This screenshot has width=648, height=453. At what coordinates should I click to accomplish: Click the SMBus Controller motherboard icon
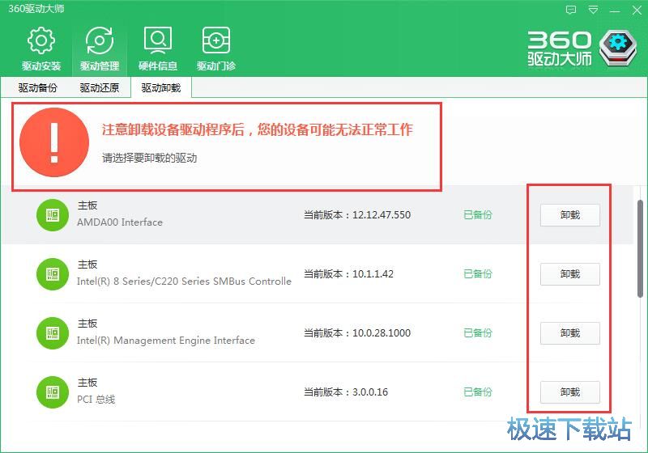(53, 274)
